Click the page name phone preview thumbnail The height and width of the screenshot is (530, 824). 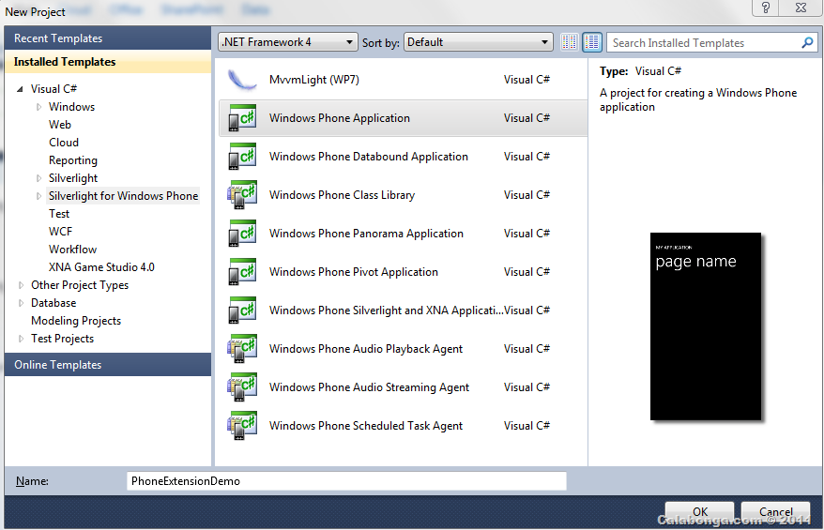pos(705,326)
